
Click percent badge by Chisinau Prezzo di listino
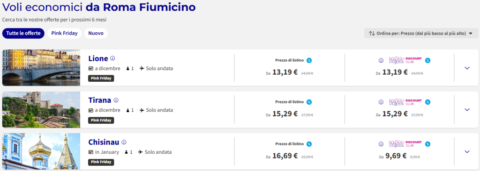[x=309, y=144]
